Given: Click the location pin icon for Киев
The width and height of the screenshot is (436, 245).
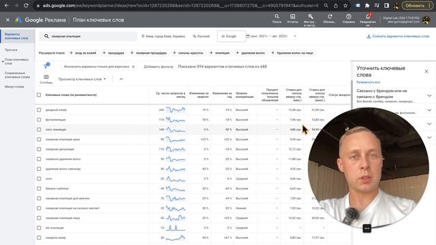Looking at the screenshot, I should [143, 36].
